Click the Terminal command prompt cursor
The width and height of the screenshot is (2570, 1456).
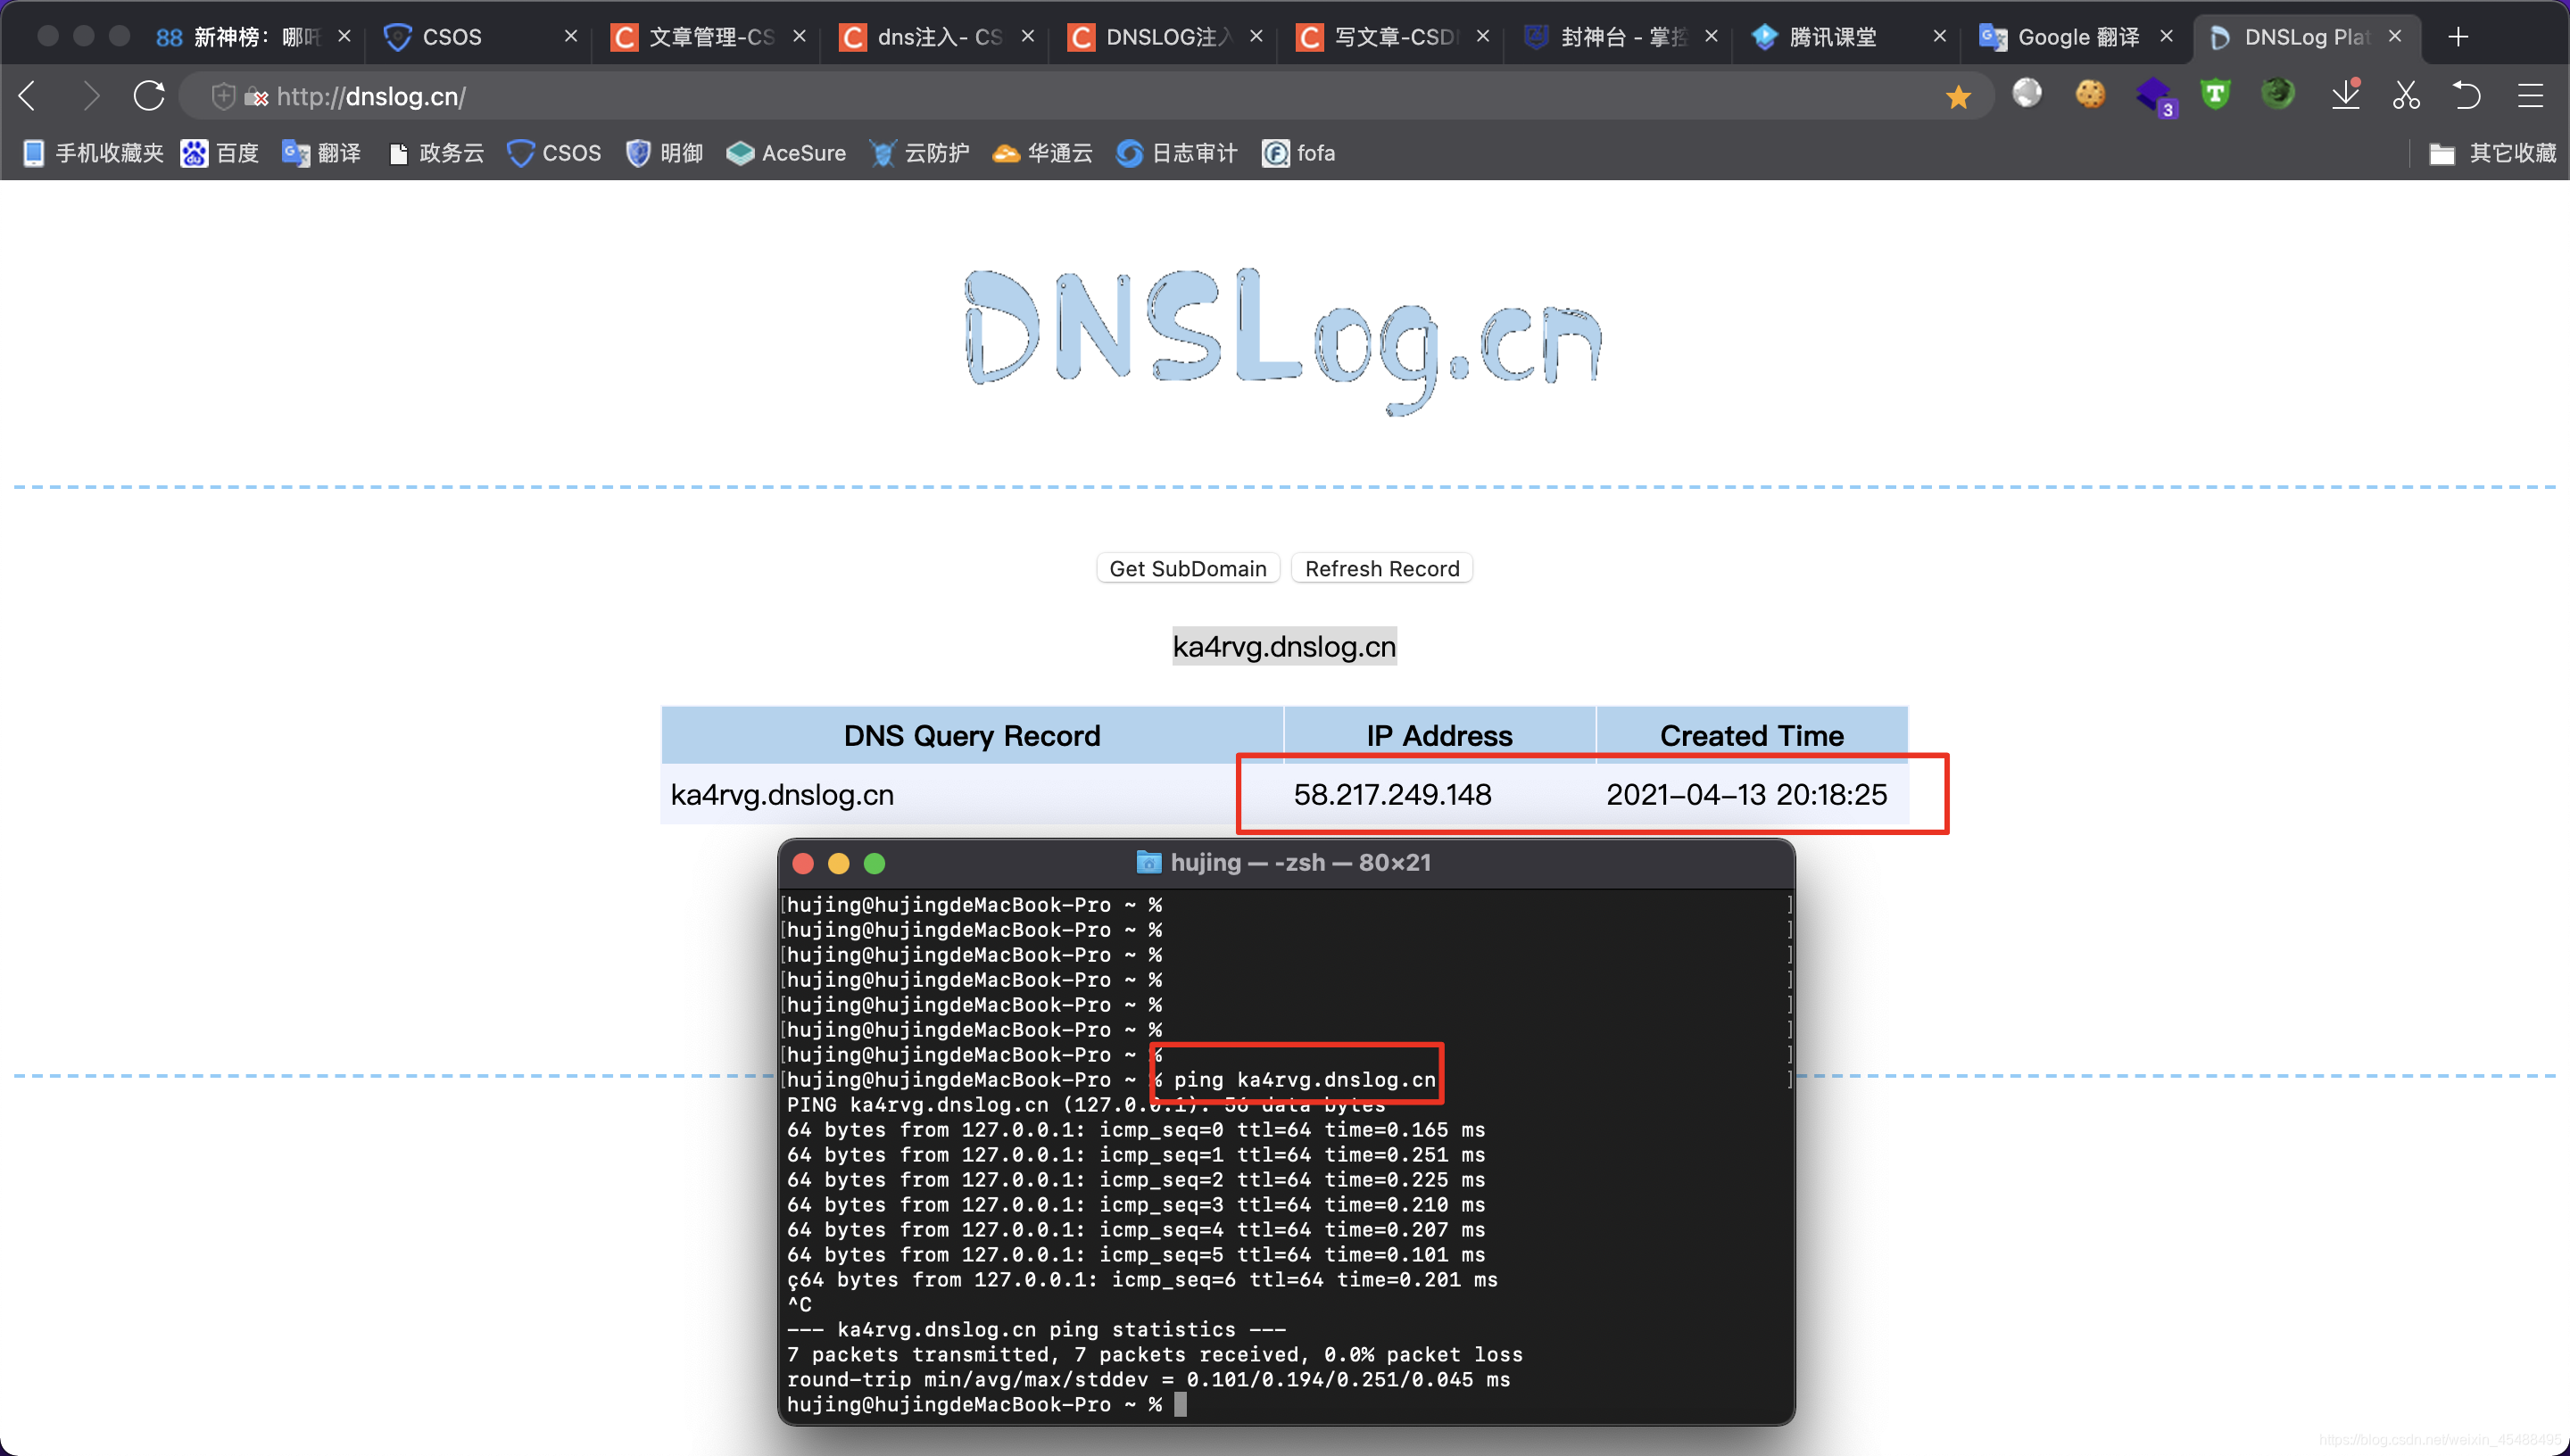(1180, 1404)
